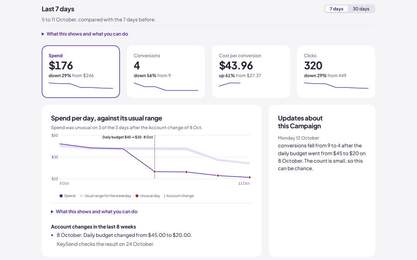Expand top 'What this shows and what you can do'
This screenshot has width=417, height=260.
85,34
